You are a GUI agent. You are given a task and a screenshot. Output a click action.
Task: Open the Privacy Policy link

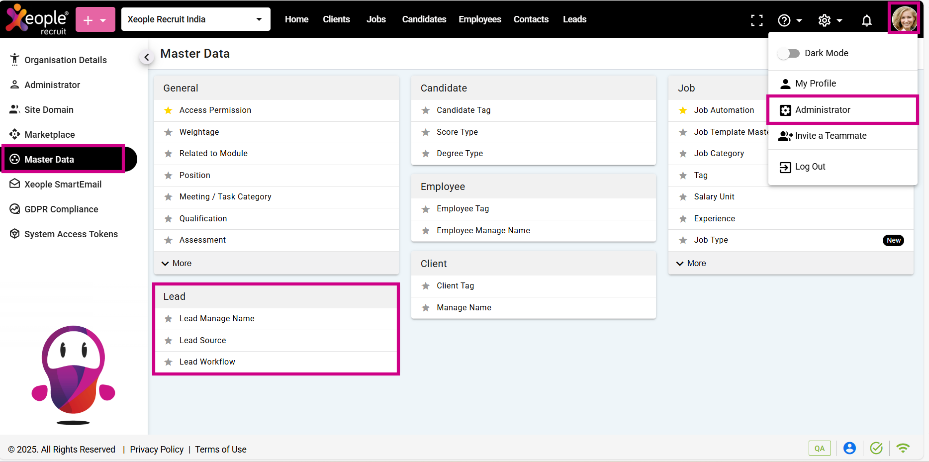click(157, 449)
